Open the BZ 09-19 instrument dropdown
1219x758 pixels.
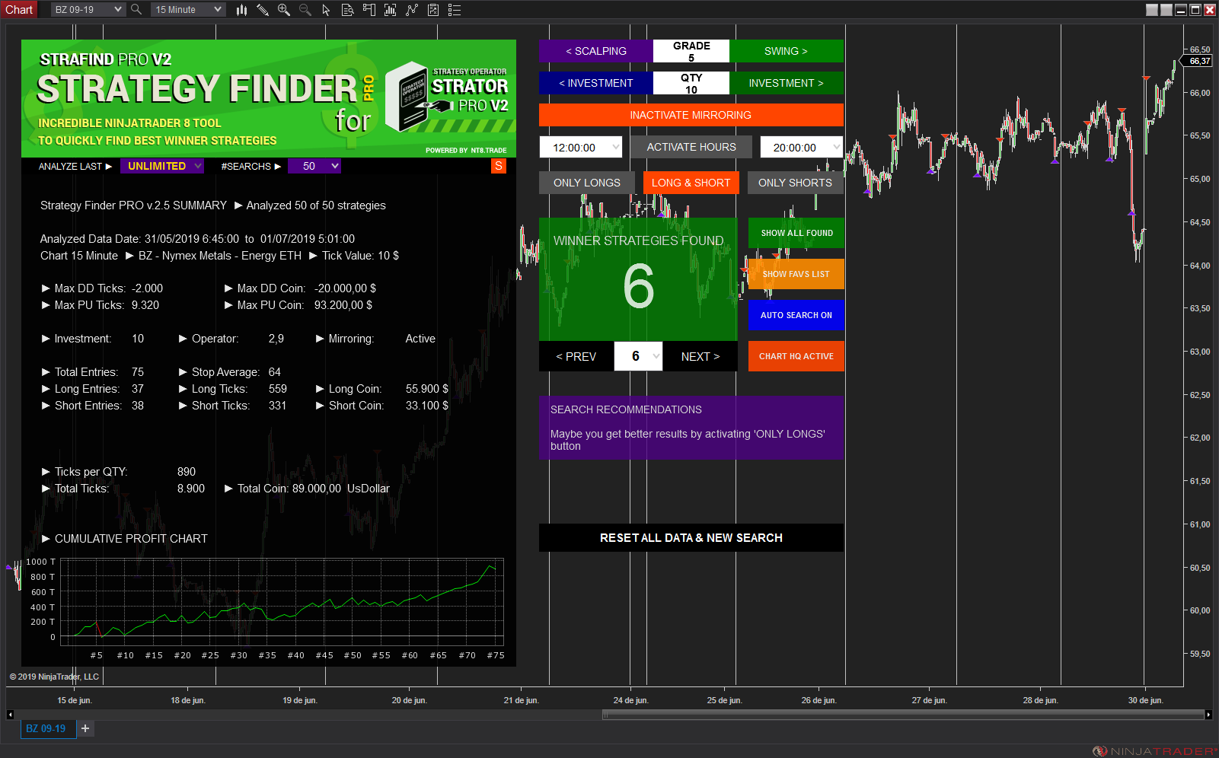[88, 10]
